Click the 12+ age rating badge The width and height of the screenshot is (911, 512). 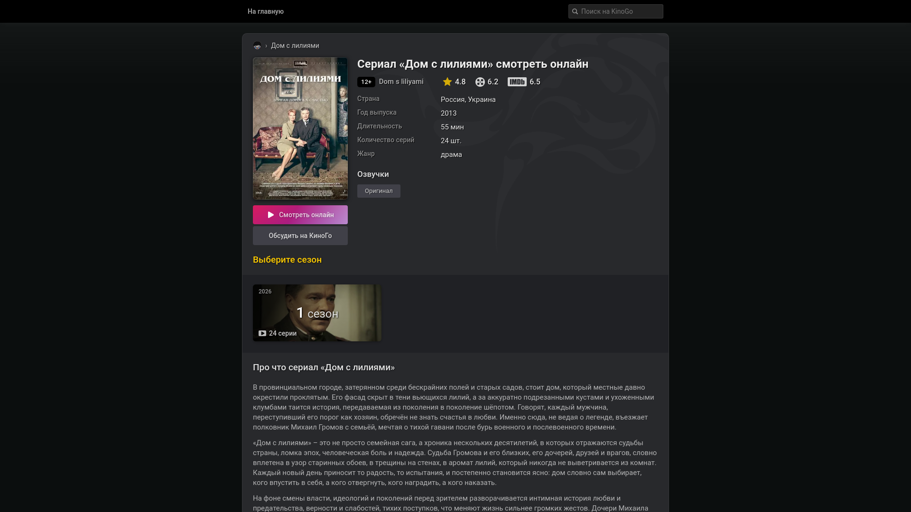pyautogui.click(x=366, y=82)
